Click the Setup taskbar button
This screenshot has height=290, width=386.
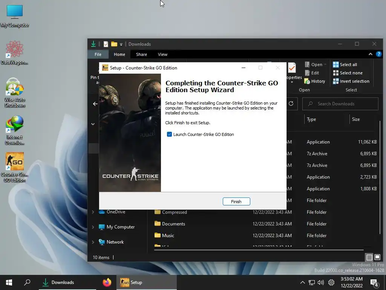click(x=147, y=282)
